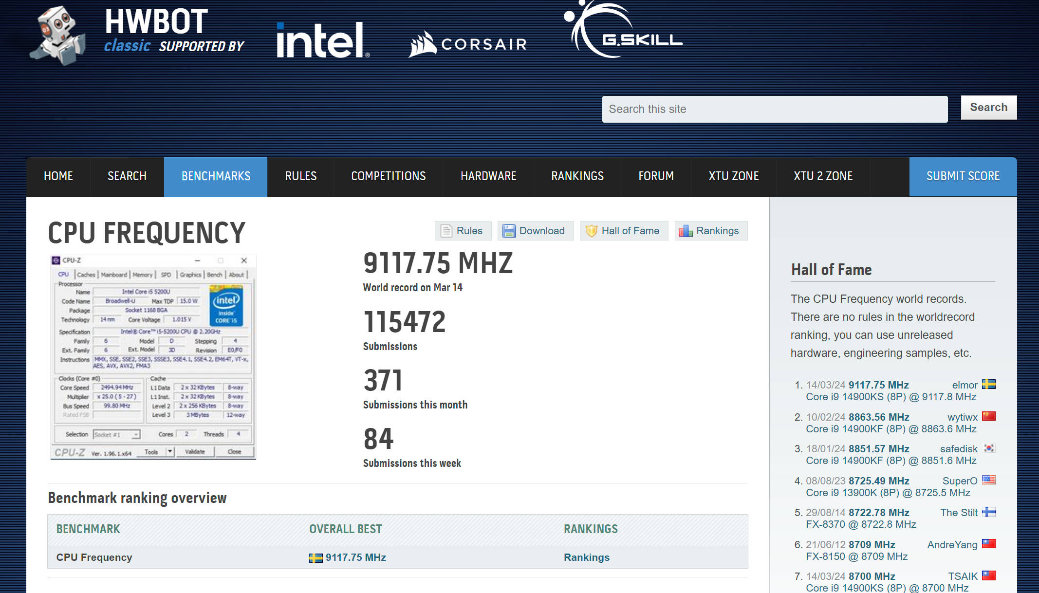Open SuperO's 8725.49 MHz score link
This screenshot has width=1039, height=593.
pyautogui.click(x=879, y=481)
